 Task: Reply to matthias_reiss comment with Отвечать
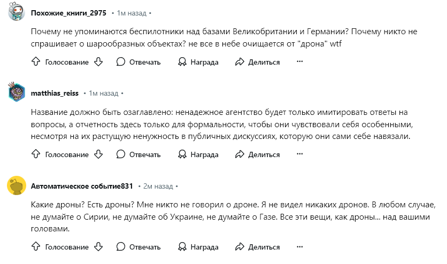(x=138, y=154)
